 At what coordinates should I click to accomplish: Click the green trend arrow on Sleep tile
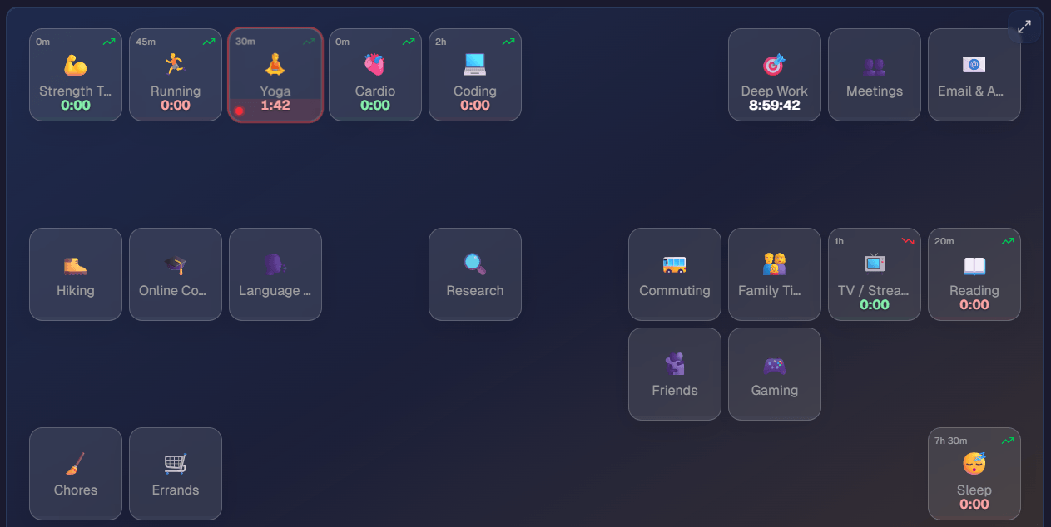(1008, 441)
